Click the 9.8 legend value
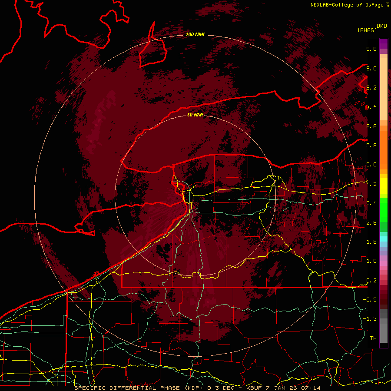 pos(371,49)
